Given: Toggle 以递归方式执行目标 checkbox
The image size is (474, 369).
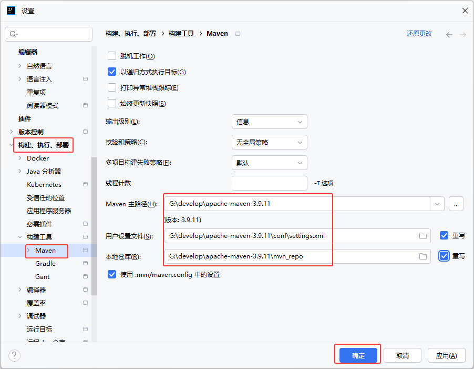Looking at the screenshot, I should (112, 72).
